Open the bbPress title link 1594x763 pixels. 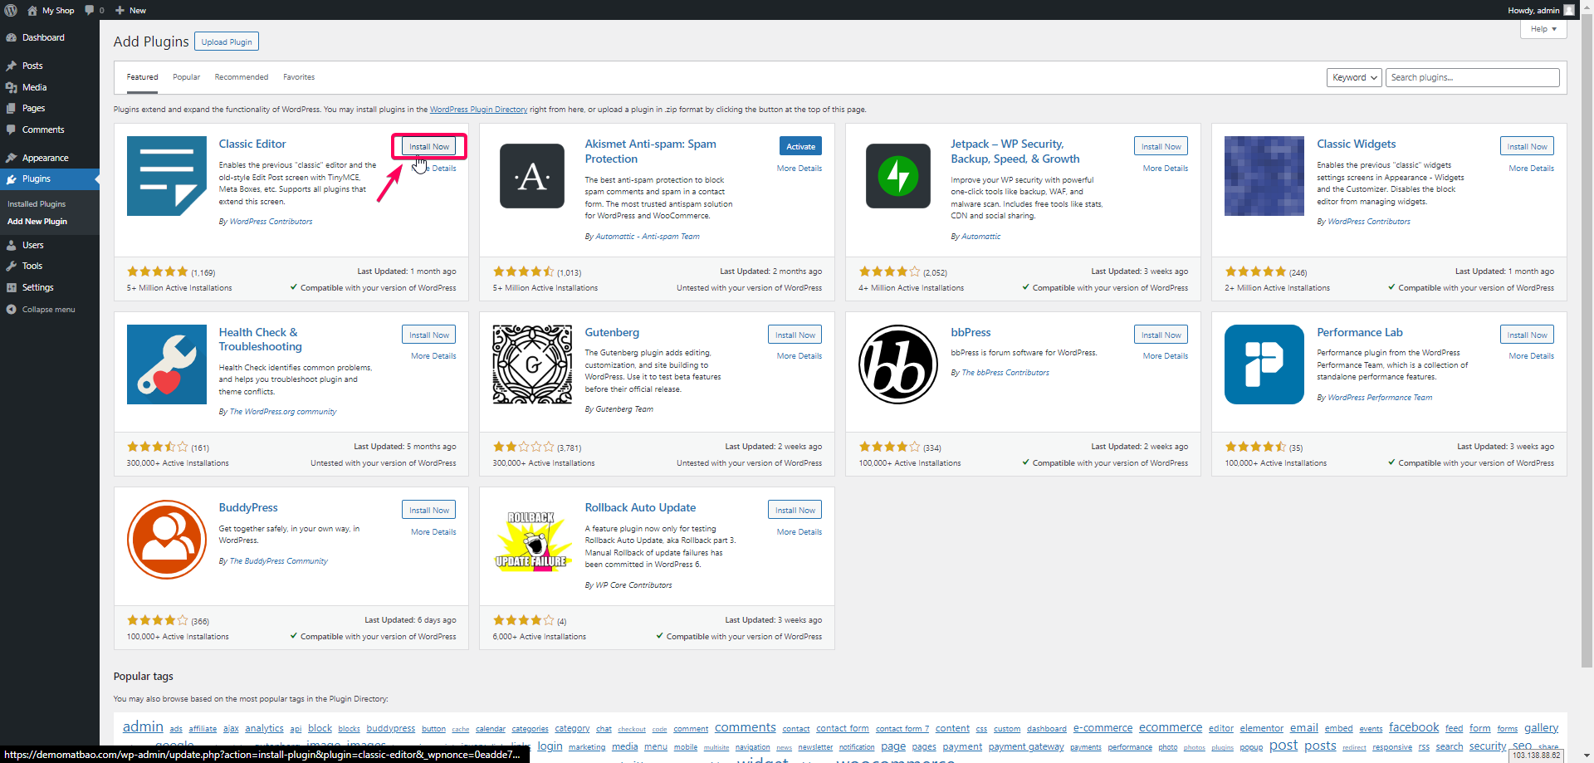(971, 332)
